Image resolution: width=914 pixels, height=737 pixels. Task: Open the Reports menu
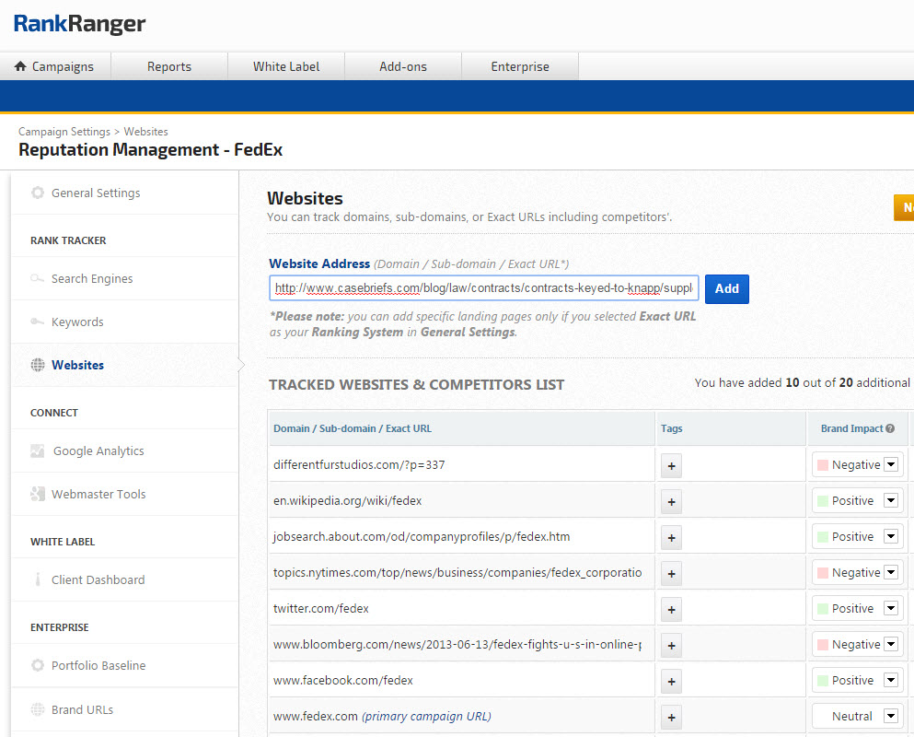pyautogui.click(x=169, y=66)
